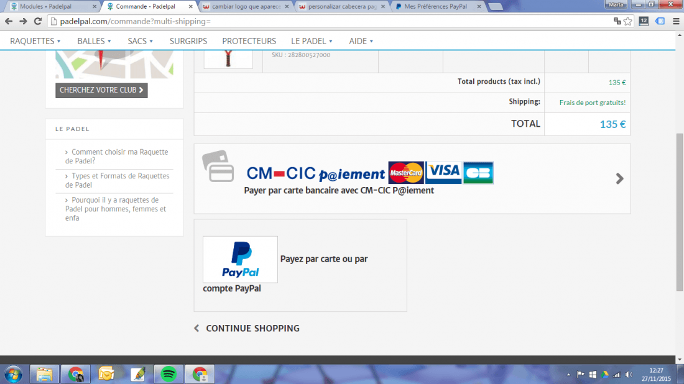Switch to Mes Préférences PayPal tab
684x384 pixels.
tap(438, 7)
